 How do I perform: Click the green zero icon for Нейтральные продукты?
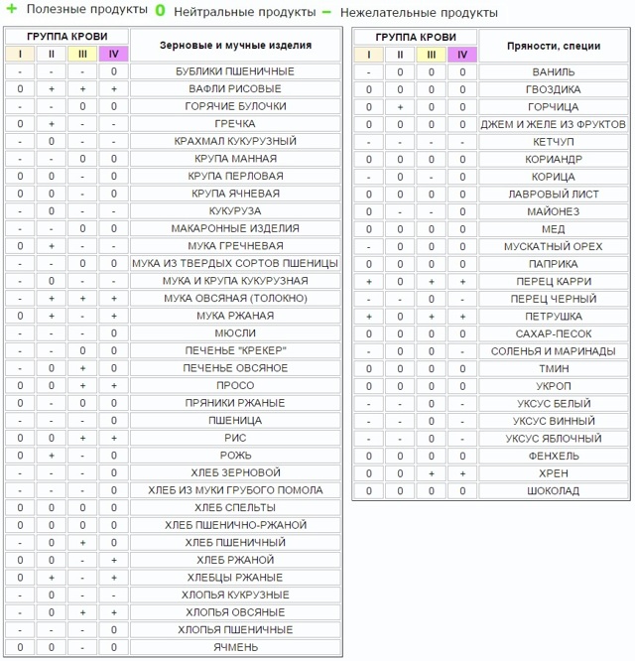(160, 11)
